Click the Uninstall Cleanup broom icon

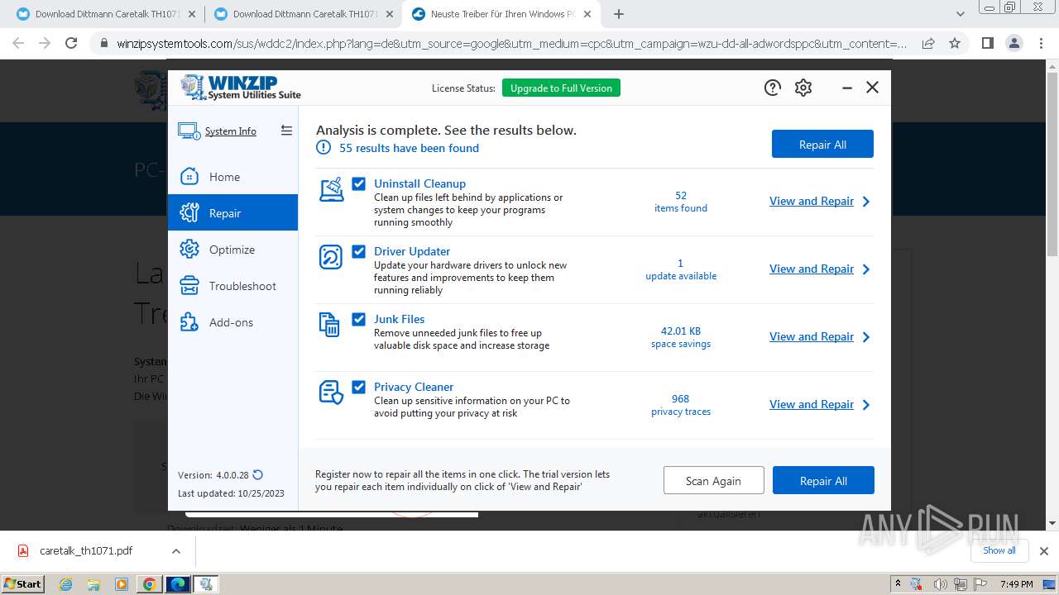click(x=331, y=189)
